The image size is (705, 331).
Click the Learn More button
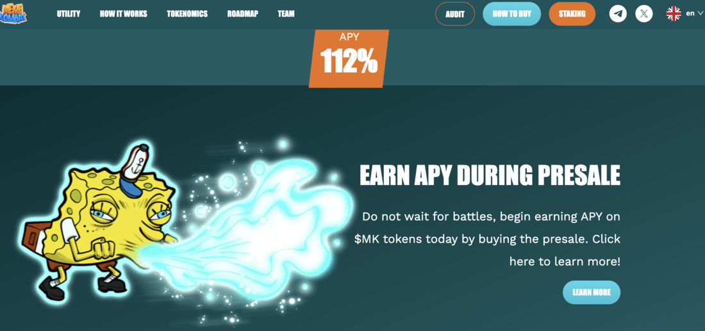pos(592,293)
